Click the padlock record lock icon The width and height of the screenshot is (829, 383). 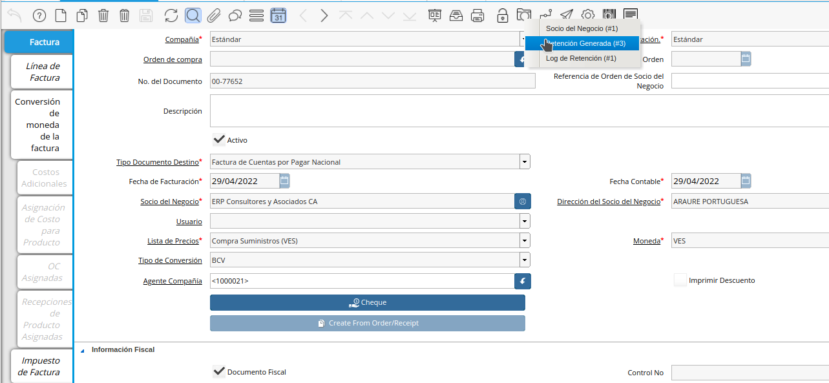pos(503,15)
